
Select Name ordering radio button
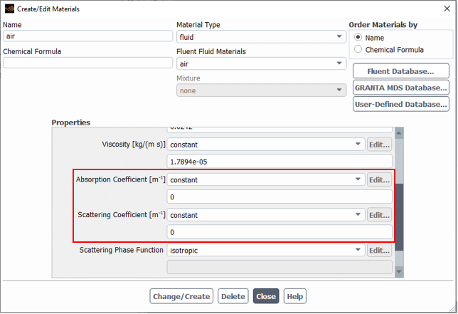tap(358, 37)
